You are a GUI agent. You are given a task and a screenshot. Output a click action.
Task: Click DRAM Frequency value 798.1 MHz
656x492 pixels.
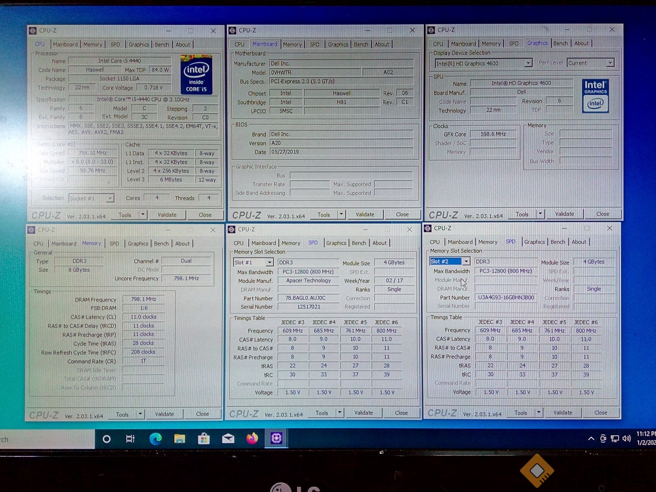pyautogui.click(x=143, y=299)
